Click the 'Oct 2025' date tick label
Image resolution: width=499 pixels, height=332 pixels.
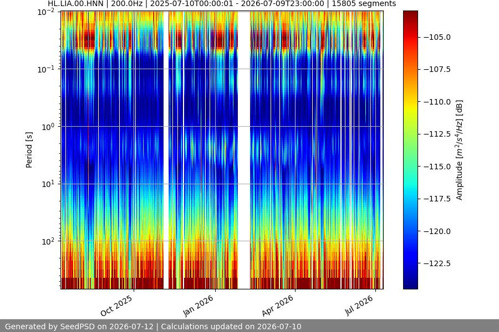pos(116,305)
